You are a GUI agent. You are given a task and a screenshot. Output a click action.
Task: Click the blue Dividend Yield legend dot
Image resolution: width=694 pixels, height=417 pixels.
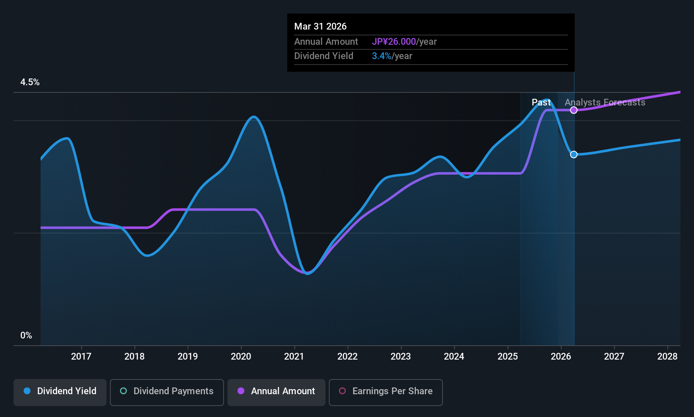27,391
